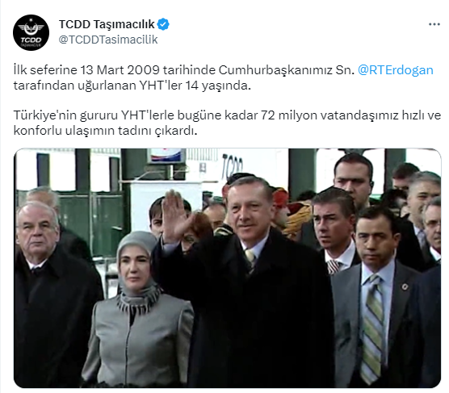Open the attached tweet photo
Image resolution: width=449 pixels, height=393 pixels.
click(228, 268)
